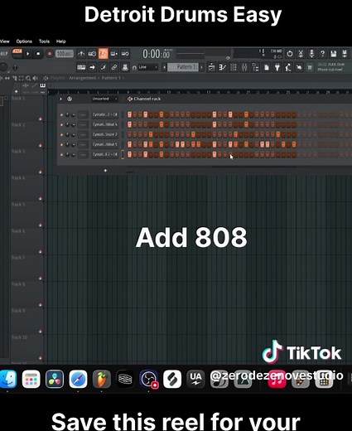
Task: Mute the Cymati..Hihat 5 channel
Action: (x=61, y=145)
